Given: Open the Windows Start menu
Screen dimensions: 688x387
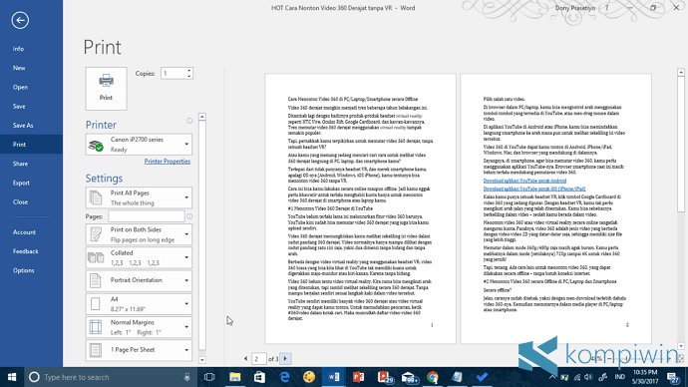Looking at the screenshot, I should [x=12, y=377].
